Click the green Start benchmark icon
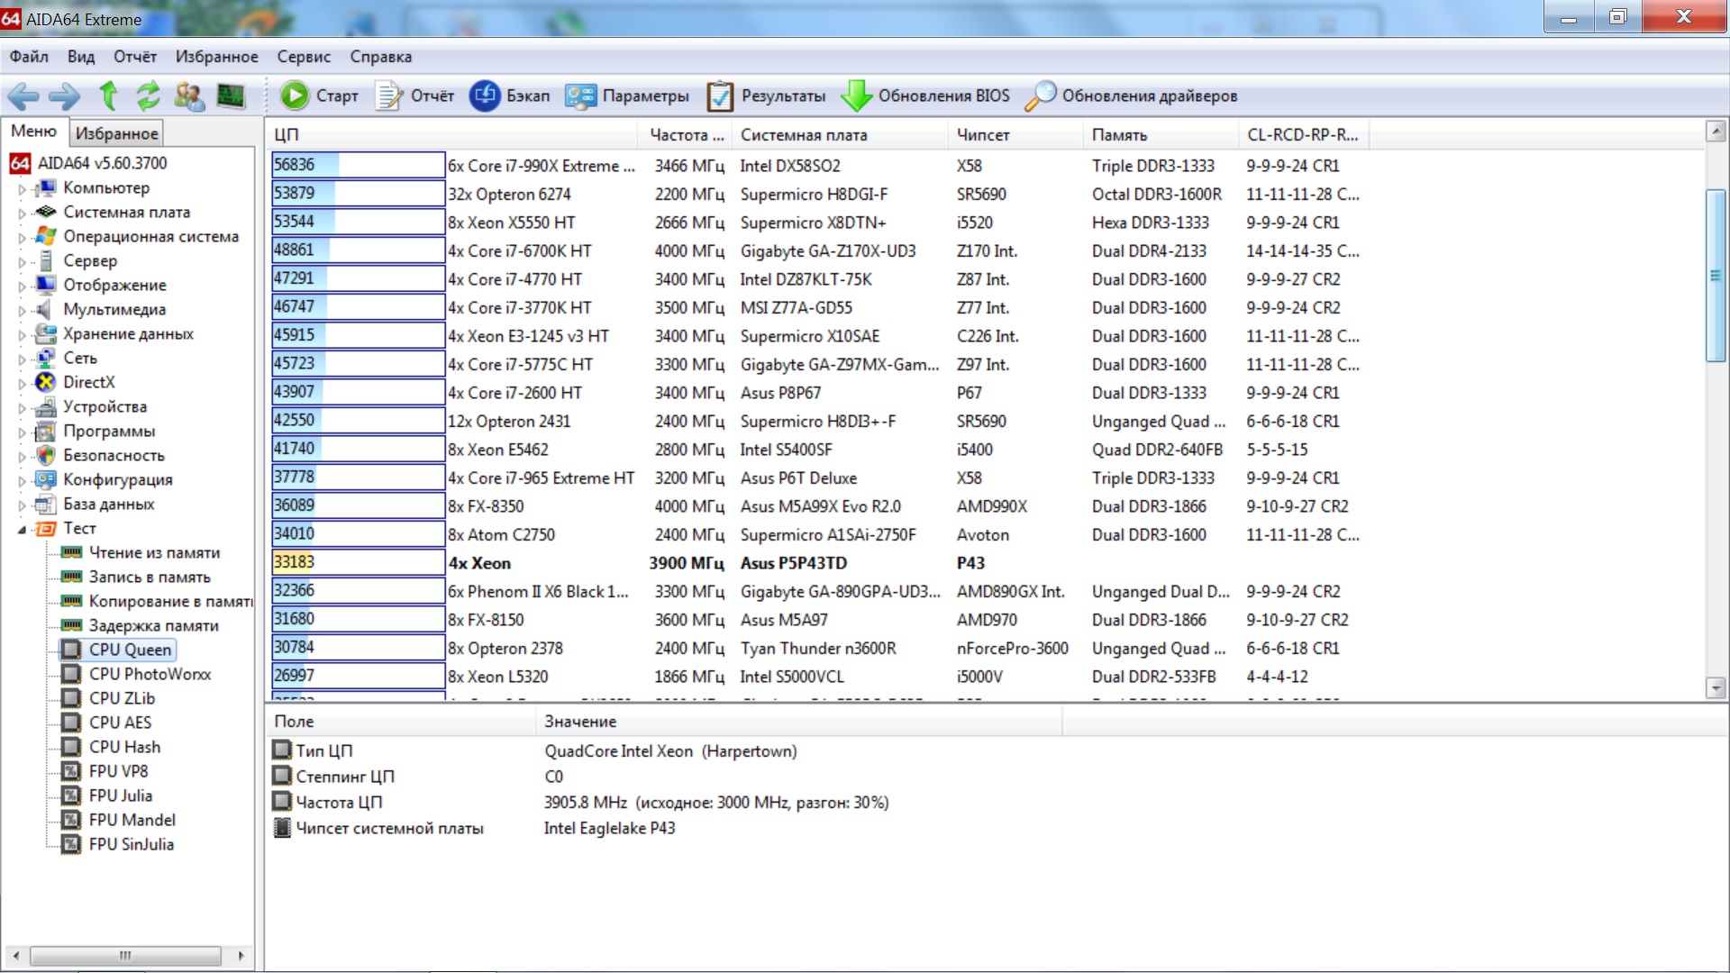 (294, 95)
